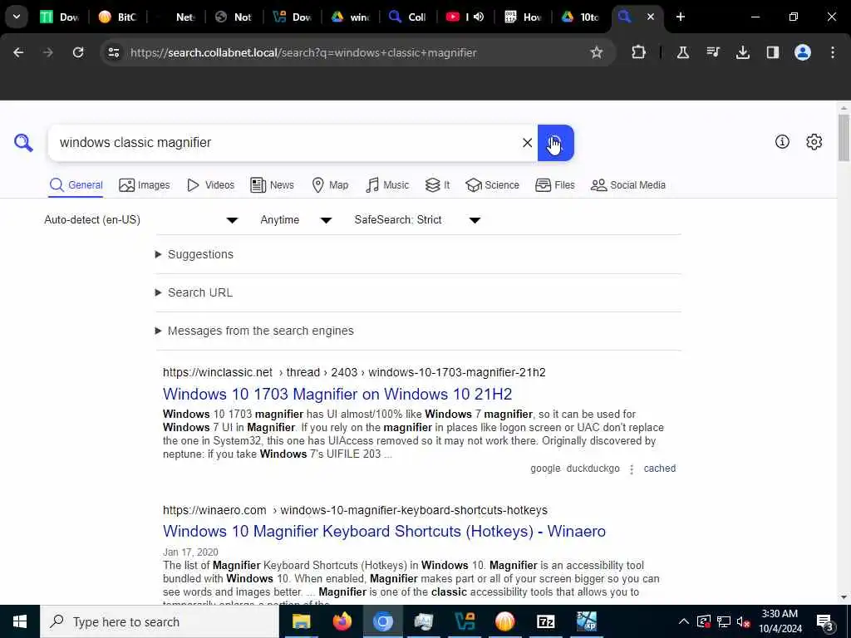Open the Auto-detect (en-US) language dropdown
The height and width of the screenshot is (638, 851).
(141, 219)
